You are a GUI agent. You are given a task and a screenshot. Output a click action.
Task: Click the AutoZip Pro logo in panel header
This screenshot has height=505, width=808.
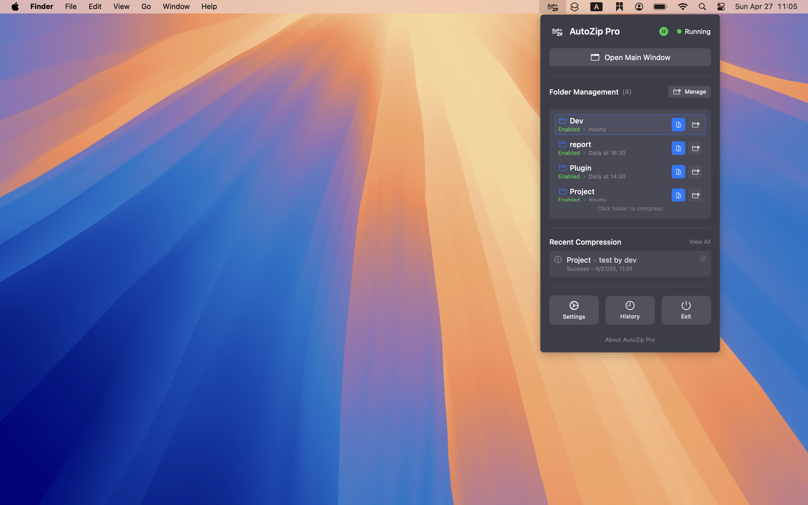point(557,32)
